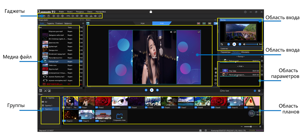
Task: Select the Img-3.jpg process item
Action: click(x=240, y=71)
